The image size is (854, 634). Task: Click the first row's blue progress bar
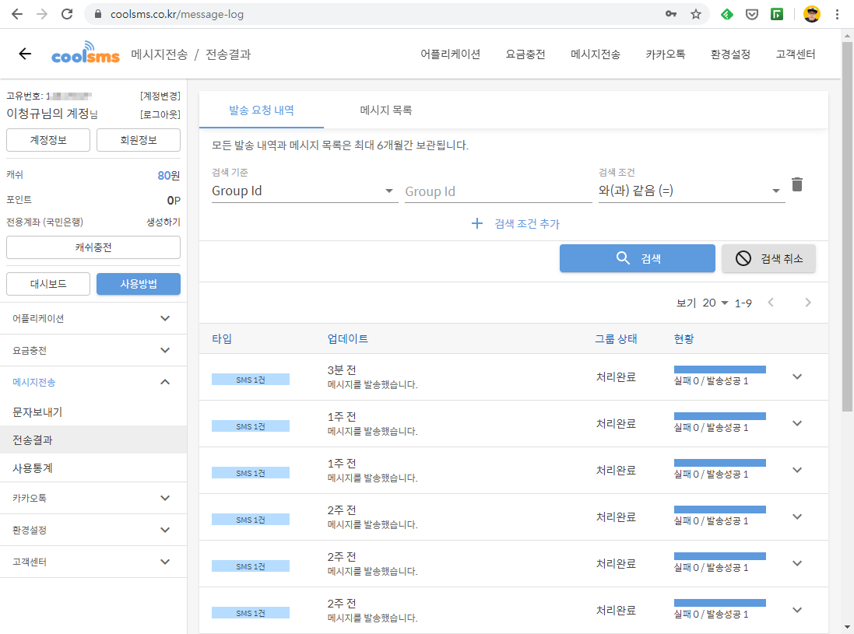coord(719,370)
